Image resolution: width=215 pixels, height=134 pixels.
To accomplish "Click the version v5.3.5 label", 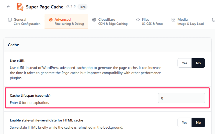I will (71, 7).
